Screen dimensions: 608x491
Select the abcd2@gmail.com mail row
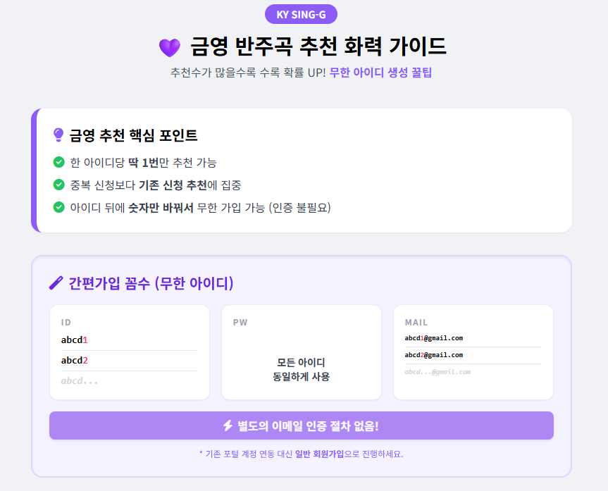pyautogui.click(x=473, y=355)
